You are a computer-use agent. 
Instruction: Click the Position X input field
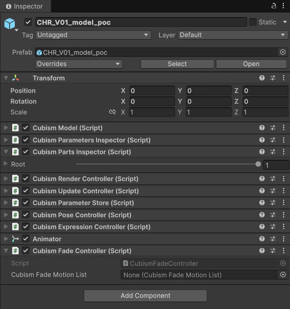[152, 90]
